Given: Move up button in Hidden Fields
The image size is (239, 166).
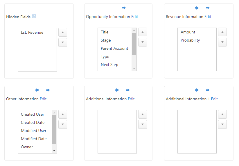Looking at the screenshot, I should [63, 32].
